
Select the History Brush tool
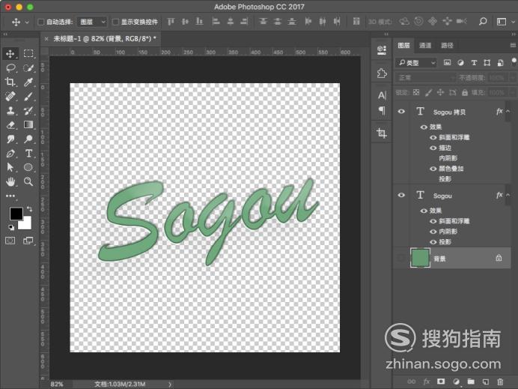pos(28,110)
